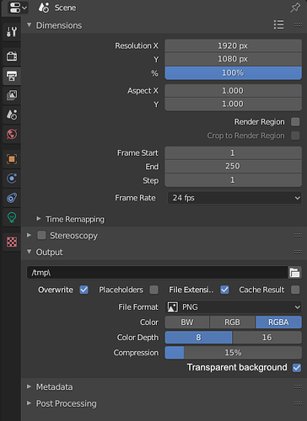Click the output folder browse icon

pyautogui.click(x=294, y=273)
